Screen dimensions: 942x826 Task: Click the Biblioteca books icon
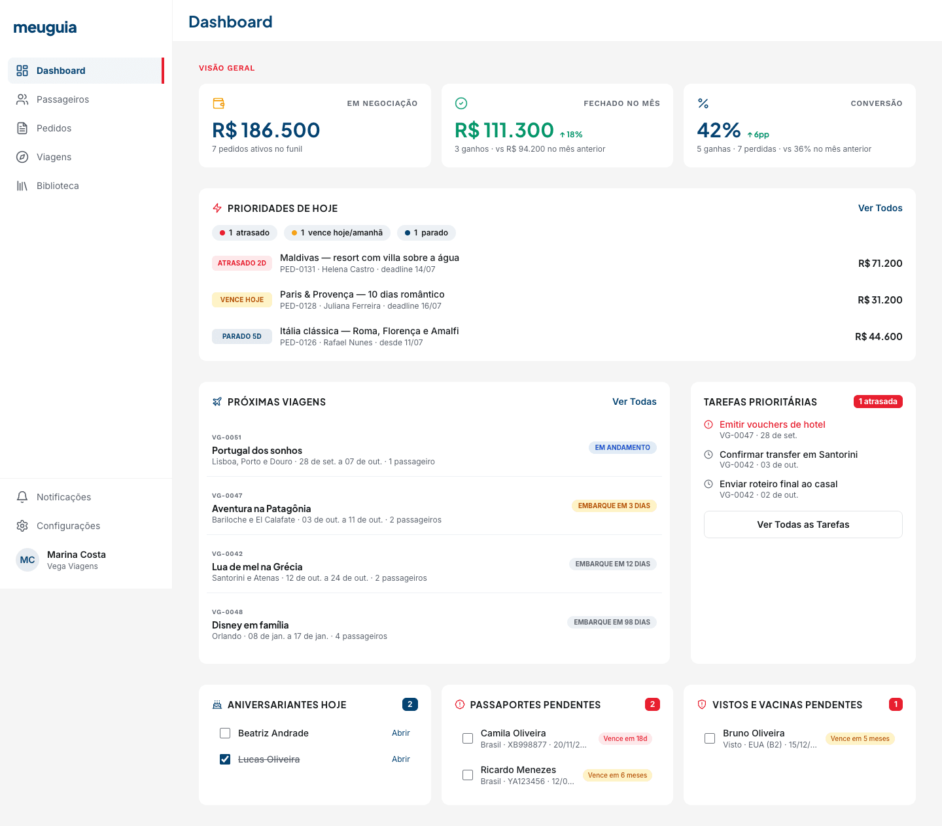click(x=22, y=186)
